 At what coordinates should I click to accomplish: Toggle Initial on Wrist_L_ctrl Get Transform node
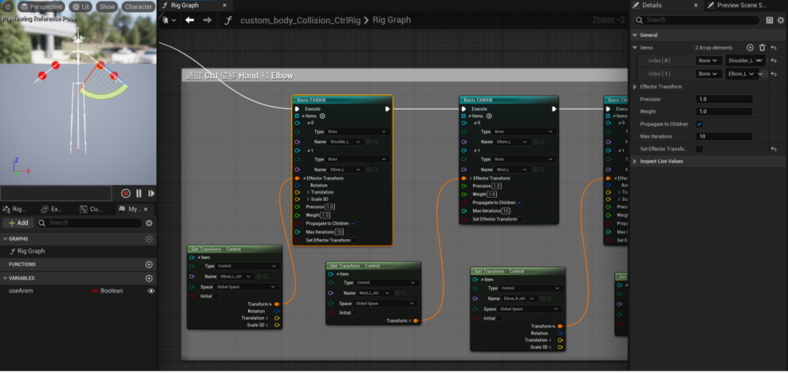[x=355, y=312]
